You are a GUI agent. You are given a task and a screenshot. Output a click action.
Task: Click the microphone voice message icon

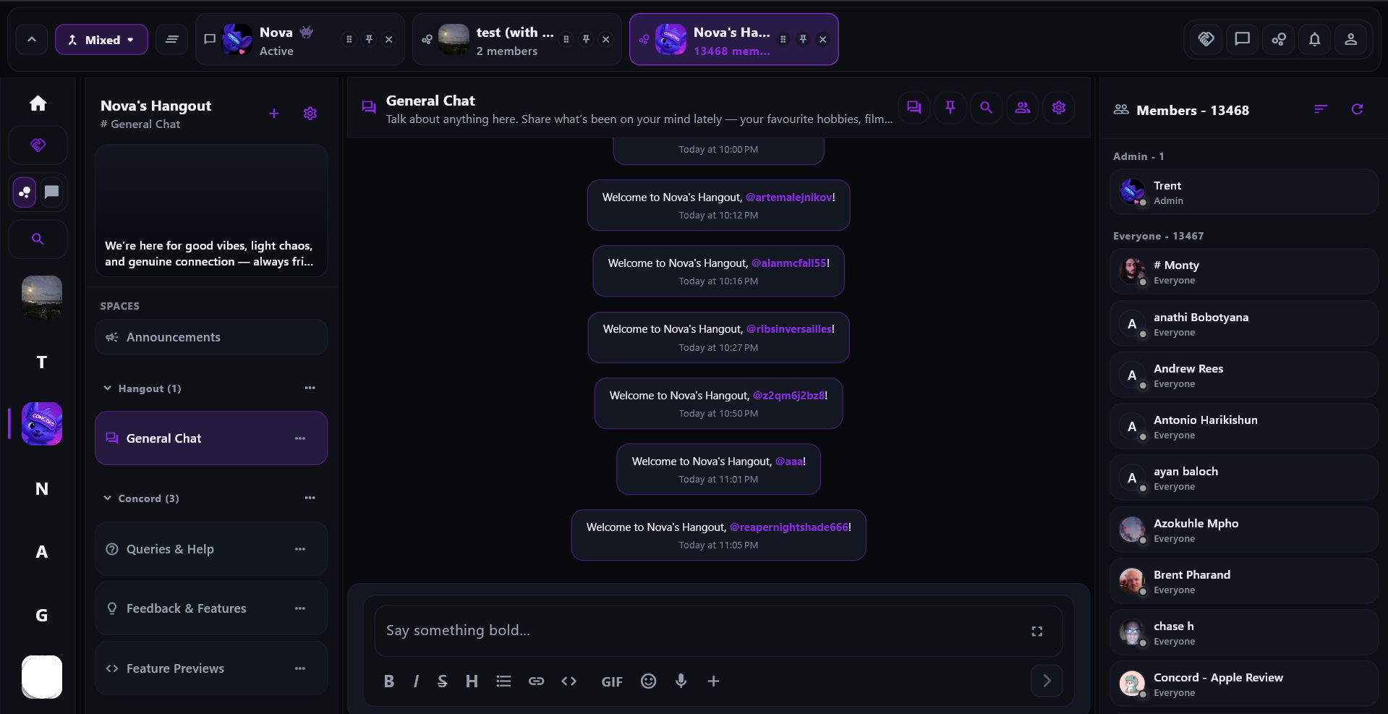tap(681, 681)
